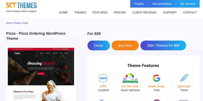The image size is (203, 101).
Task: Click the Core Web Vitals speedometer icon
Action: [x=130, y=78]
